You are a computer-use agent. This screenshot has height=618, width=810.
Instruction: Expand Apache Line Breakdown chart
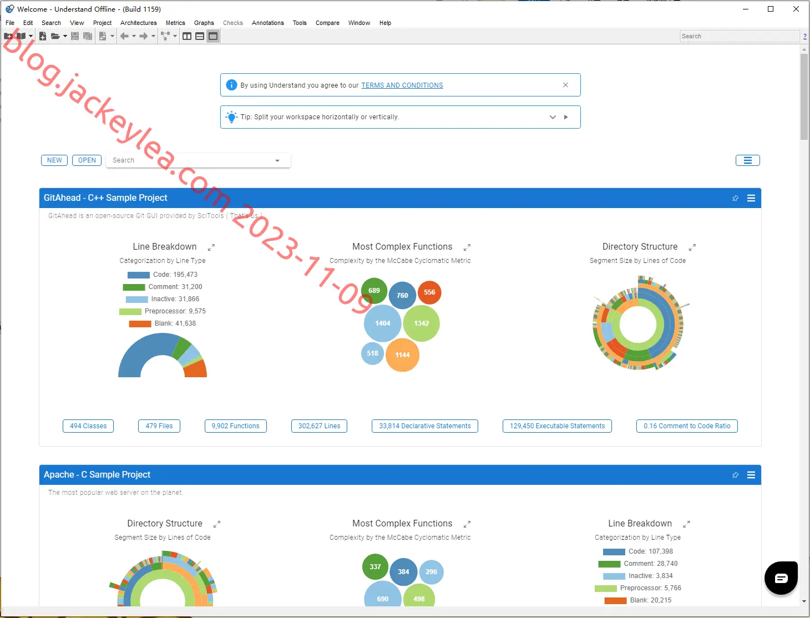686,524
